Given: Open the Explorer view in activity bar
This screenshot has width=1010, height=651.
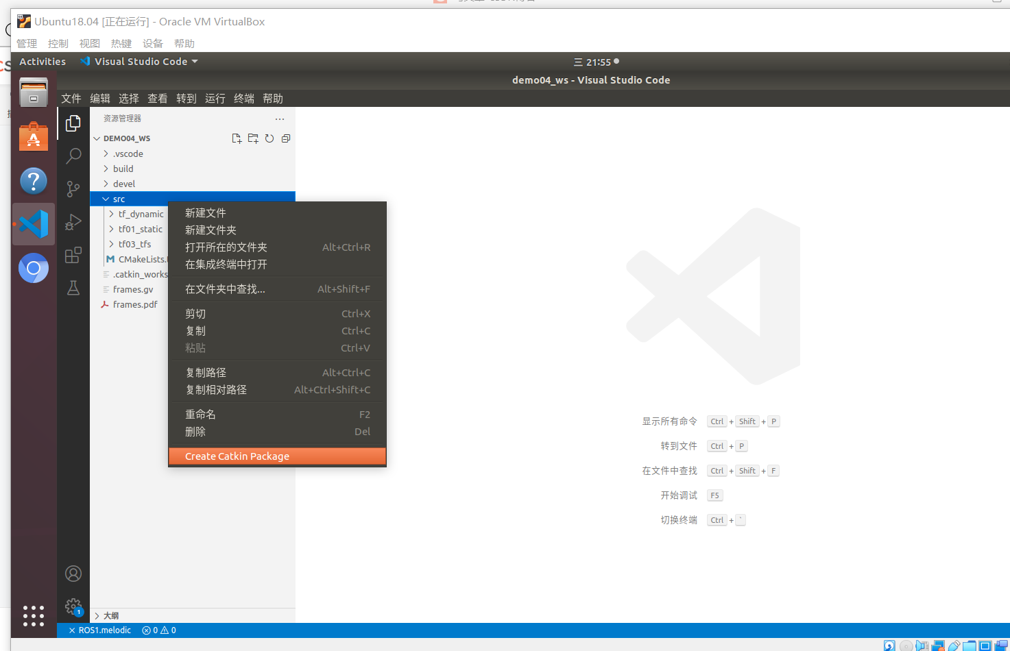Looking at the screenshot, I should coord(73,123).
